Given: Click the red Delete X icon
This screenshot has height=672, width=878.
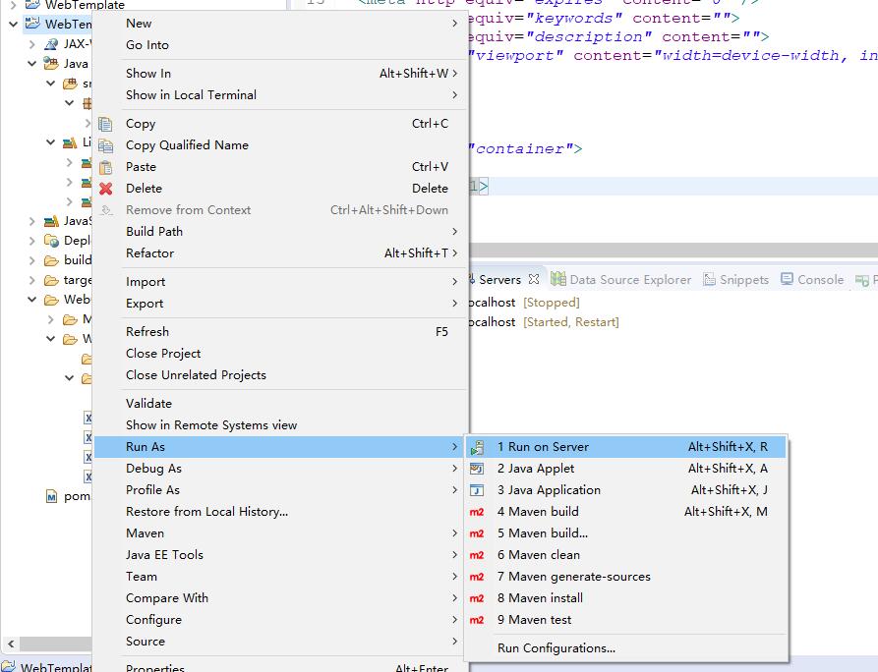Looking at the screenshot, I should (x=106, y=189).
